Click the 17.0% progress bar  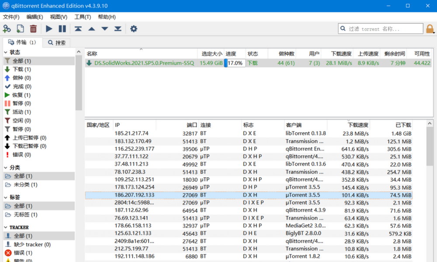[235, 63]
